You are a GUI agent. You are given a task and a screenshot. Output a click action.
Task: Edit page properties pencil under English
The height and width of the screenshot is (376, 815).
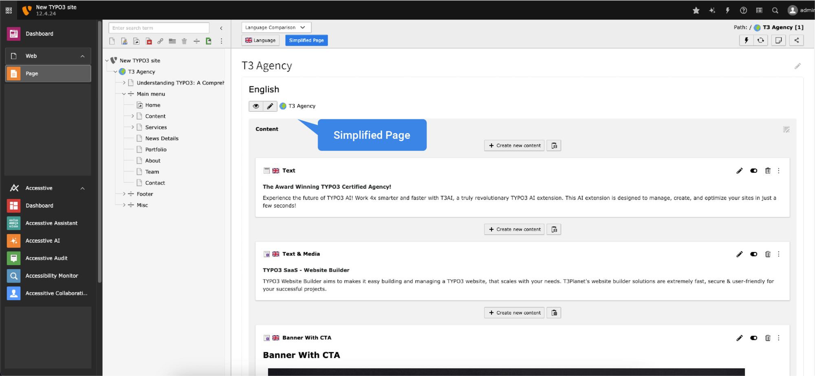[x=270, y=106]
